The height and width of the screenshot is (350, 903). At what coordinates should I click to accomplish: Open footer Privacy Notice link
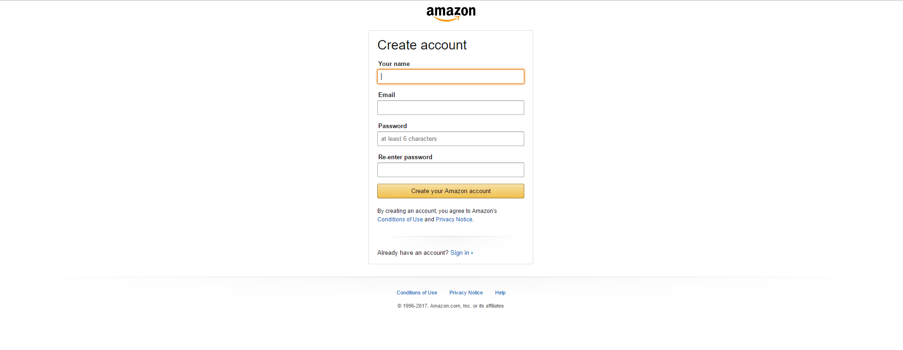466,293
